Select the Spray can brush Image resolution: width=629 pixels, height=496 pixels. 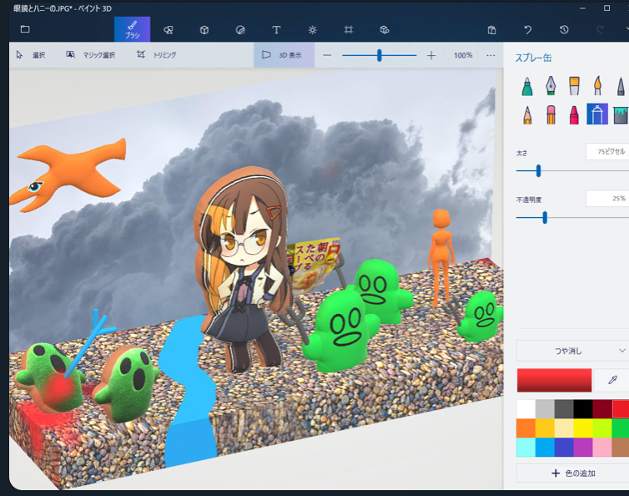point(597,114)
